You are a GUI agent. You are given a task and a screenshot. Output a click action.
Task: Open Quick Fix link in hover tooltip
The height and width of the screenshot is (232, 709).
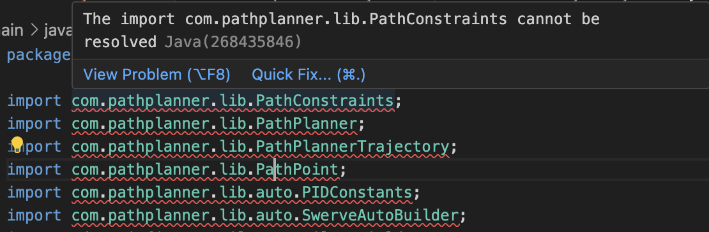point(309,75)
